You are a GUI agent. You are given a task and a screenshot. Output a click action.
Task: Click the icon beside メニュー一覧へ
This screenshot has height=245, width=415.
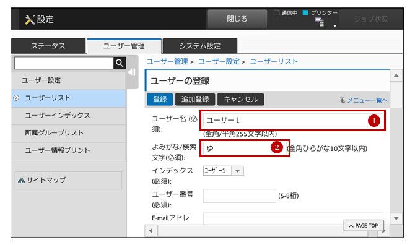pos(343,100)
